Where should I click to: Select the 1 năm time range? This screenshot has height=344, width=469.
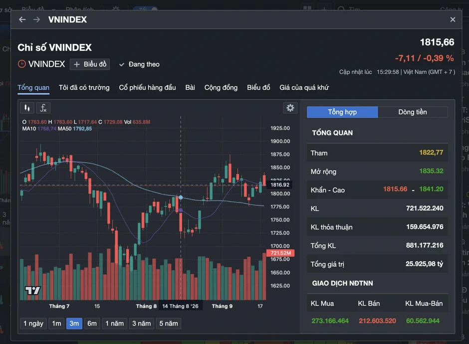coord(115,324)
